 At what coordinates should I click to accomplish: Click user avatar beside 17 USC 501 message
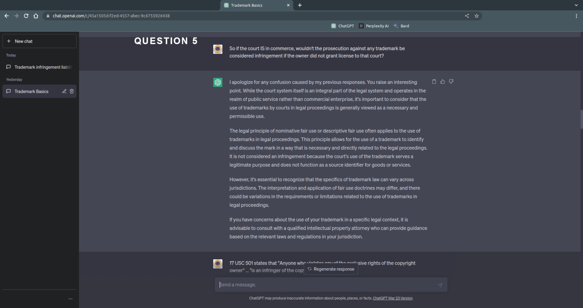[x=218, y=264]
